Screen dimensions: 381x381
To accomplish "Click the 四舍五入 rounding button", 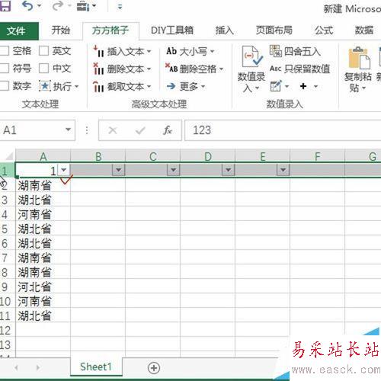I will click(295, 52).
